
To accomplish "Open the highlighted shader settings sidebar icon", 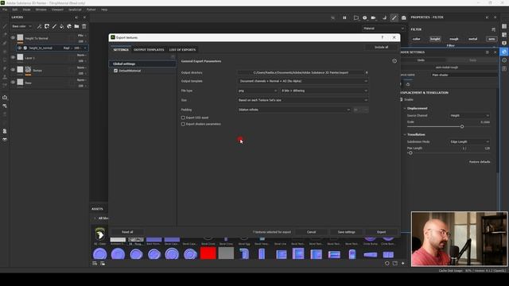I will [x=504, y=52].
